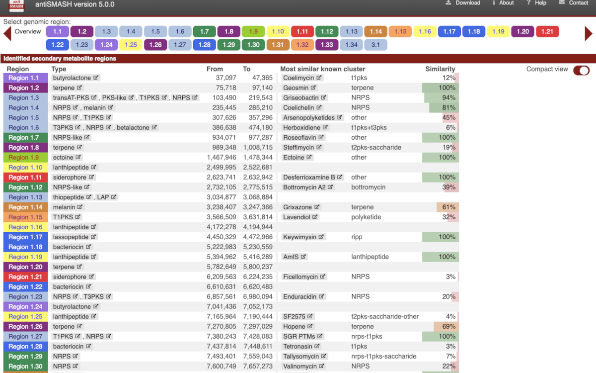The height and width of the screenshot is (373, 596).
Task: Open Region 1.14 row link
Action: pos(25,207)
